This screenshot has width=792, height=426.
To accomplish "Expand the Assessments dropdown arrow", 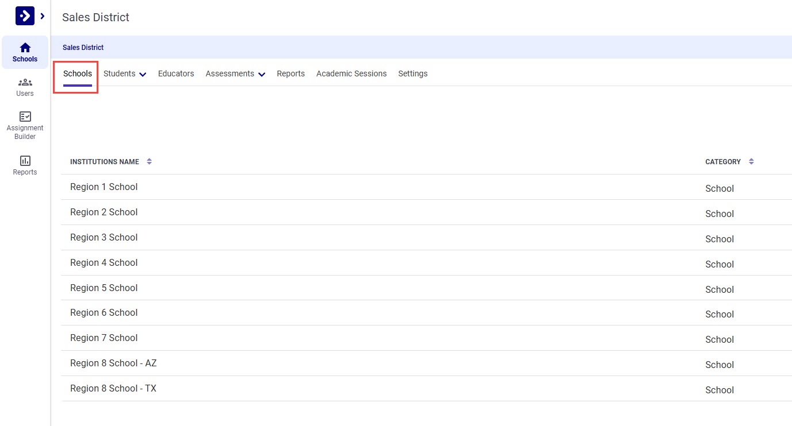I will coord(262,74).
